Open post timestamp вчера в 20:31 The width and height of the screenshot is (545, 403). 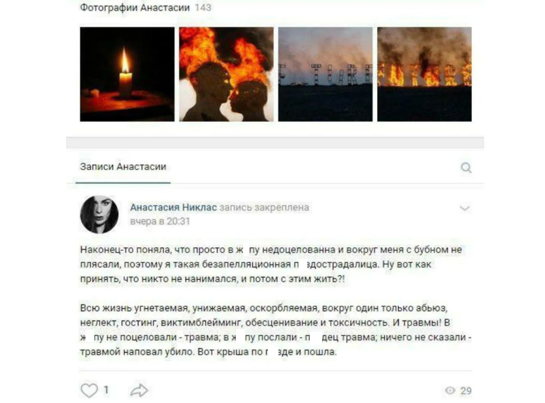click(x=160, y=221)
